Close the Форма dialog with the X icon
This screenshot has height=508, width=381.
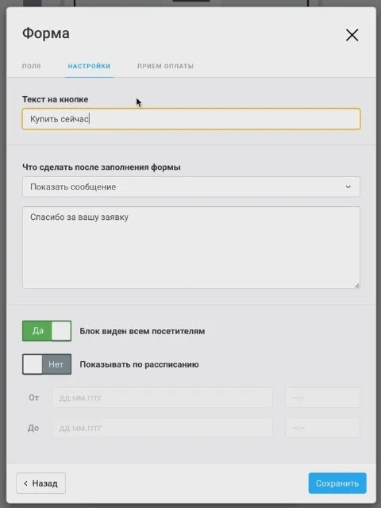pos(352,35)
